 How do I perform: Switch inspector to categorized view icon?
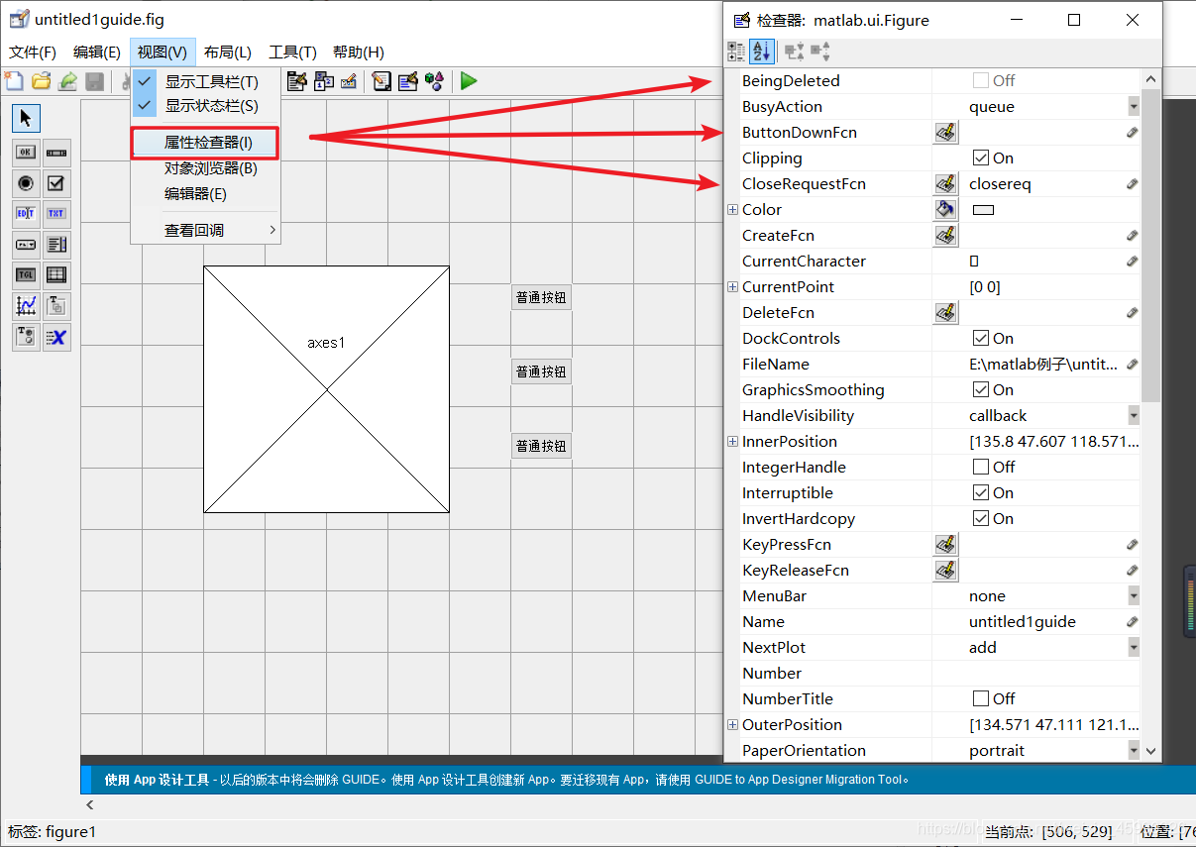[x=736, y=52]
